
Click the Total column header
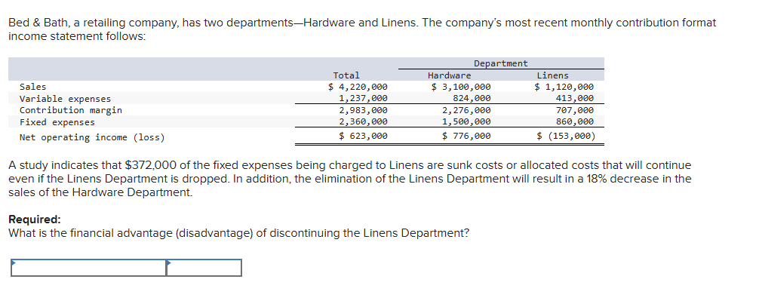346,75
